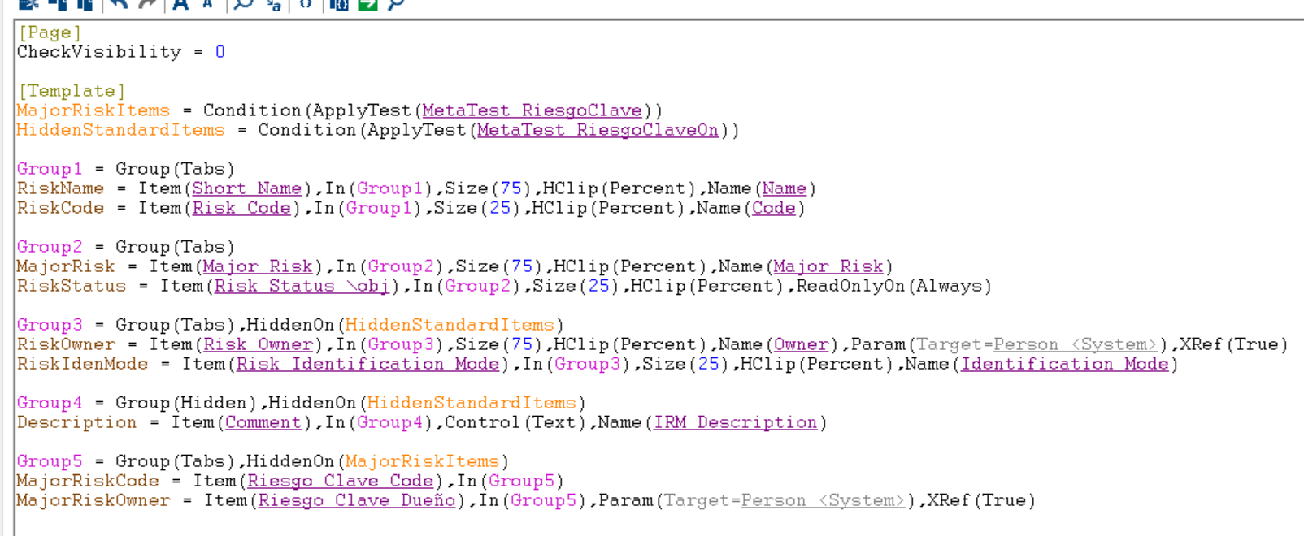Screen dimensions: 1304x536
Task: Place cursor after the [Template] section header
Action: tap(127, 91)
